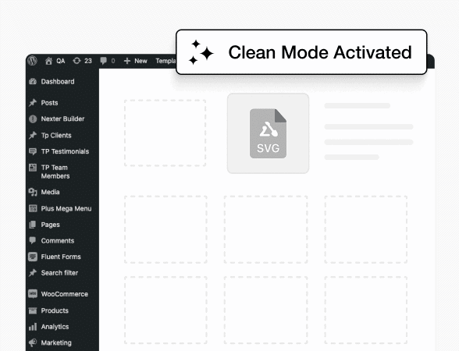459x351 pixels.
Task: Click the Fluent Forms icon
Action: [33, 257]
